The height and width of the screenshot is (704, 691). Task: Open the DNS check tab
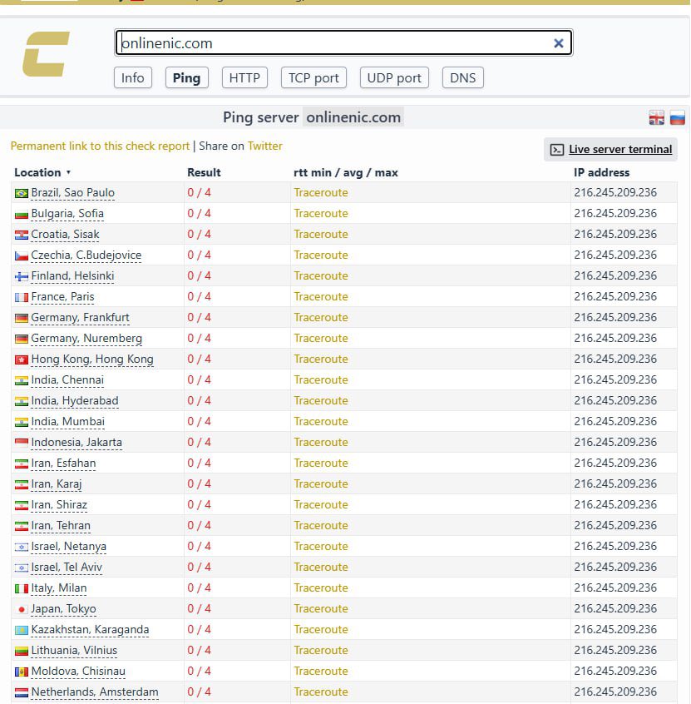coord(462,77)
